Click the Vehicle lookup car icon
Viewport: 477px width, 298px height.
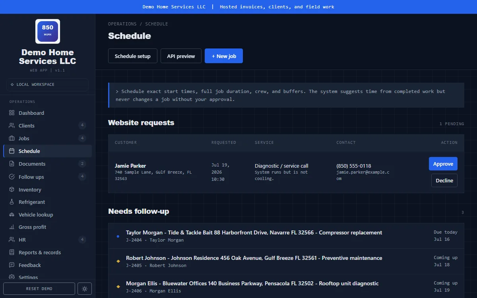(x=12, y=215)
